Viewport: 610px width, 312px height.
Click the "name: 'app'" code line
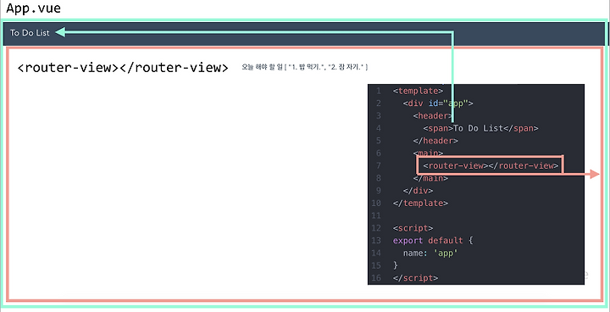430,253
